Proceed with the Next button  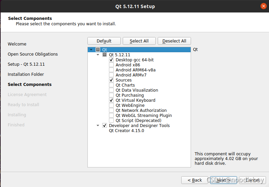(224, 180)
